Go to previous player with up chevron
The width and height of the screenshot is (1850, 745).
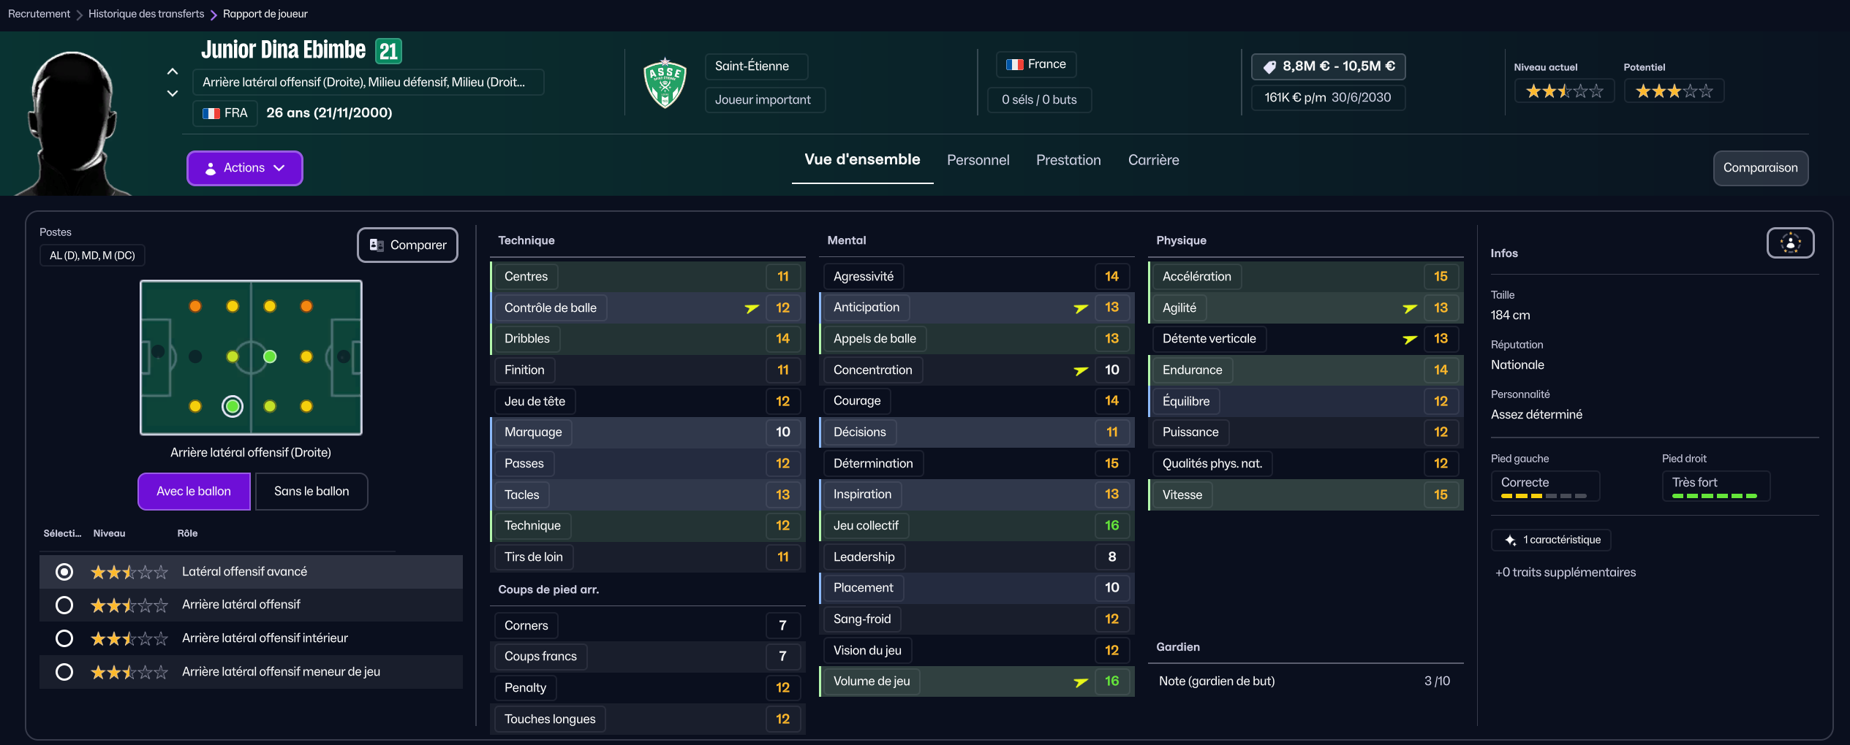(173, 72)
